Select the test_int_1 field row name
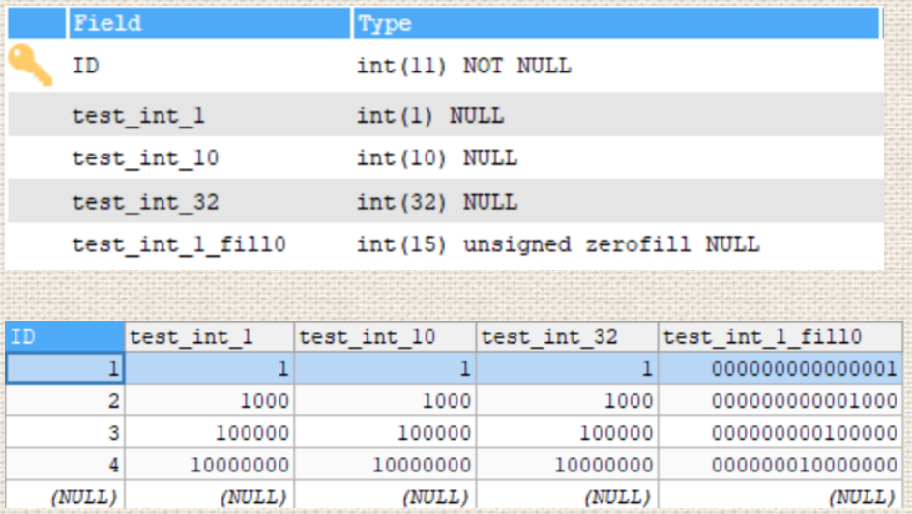Screen dimensions: 912x514 coord(138,116)
